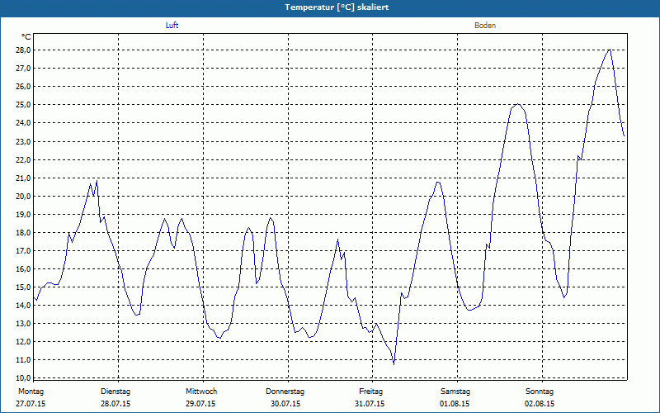Select the 15,0 y-axis label
Viewport: 660px width, 413px height.
(23, 287)
